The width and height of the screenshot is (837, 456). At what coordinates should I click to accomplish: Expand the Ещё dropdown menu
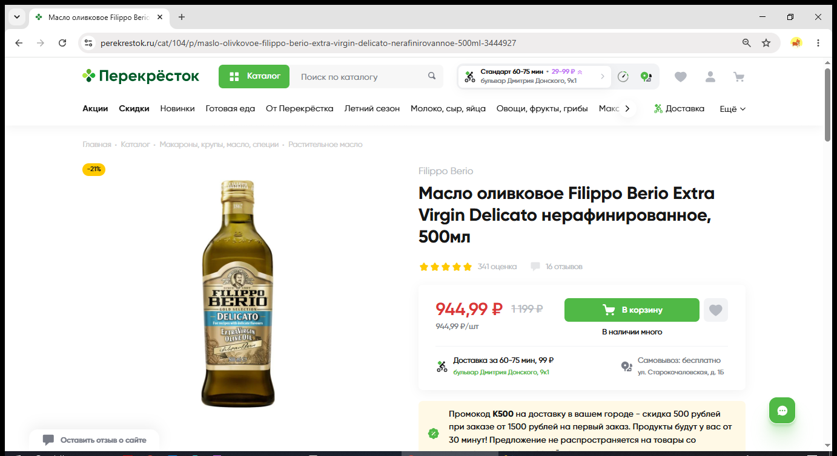[732, 109]
